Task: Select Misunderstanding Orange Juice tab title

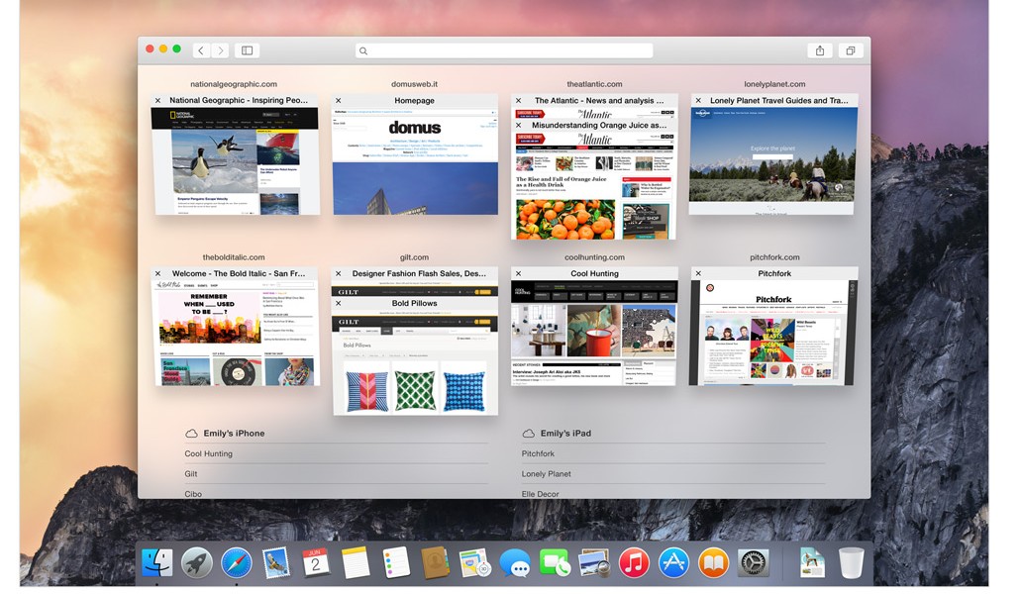Action: [x=598, y=126]
